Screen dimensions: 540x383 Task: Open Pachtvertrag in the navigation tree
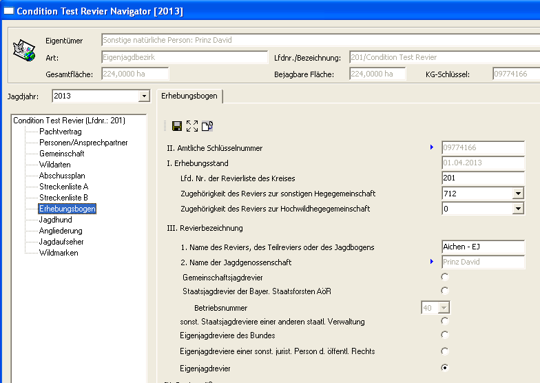click(x=61, y=132)
